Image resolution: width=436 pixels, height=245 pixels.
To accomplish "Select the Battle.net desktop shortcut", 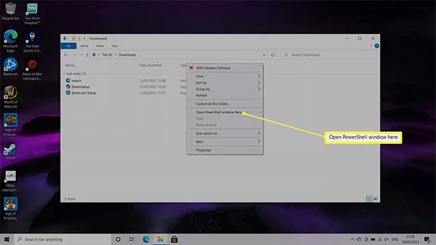I will click(x=11, y=66).
